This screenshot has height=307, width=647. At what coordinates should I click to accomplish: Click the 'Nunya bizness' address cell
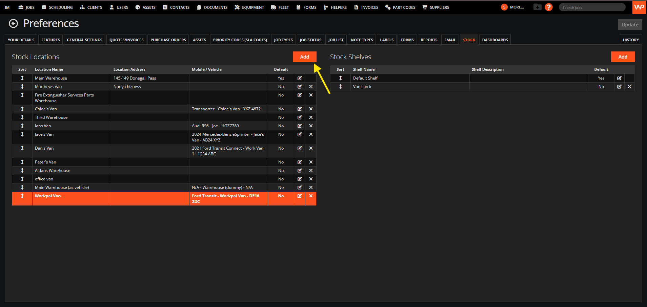click(x=150, y=87)
